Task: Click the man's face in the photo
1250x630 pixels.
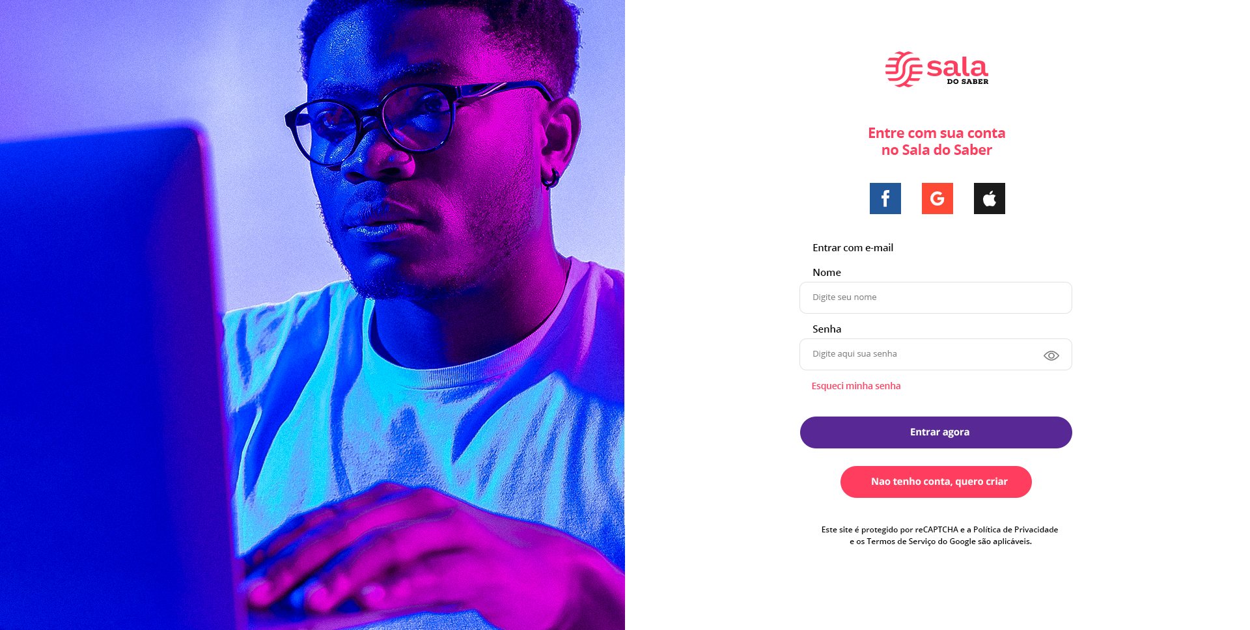Action: [417, 163]
